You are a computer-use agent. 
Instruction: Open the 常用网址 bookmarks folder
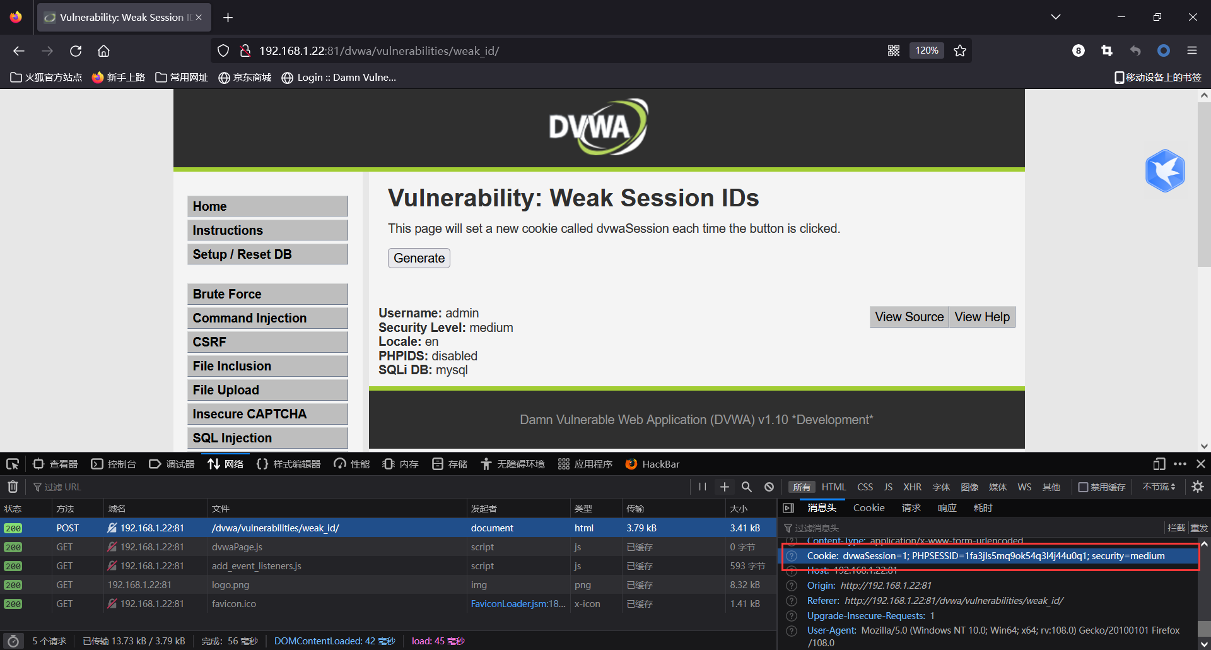[x=182, y=78]
